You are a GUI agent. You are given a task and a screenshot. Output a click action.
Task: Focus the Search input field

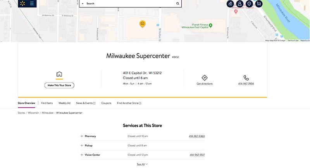point(130,3)
